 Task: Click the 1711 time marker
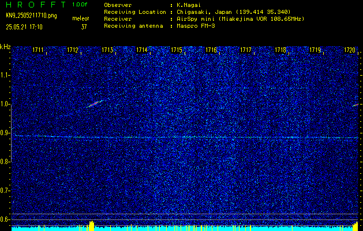[x=38, y=50]
